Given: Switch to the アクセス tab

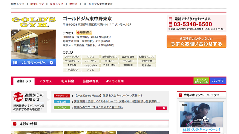Looking at the screenshot, I should click(x=46, y=81).
